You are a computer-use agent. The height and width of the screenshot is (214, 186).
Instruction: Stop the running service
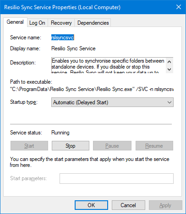pos(71,146)
